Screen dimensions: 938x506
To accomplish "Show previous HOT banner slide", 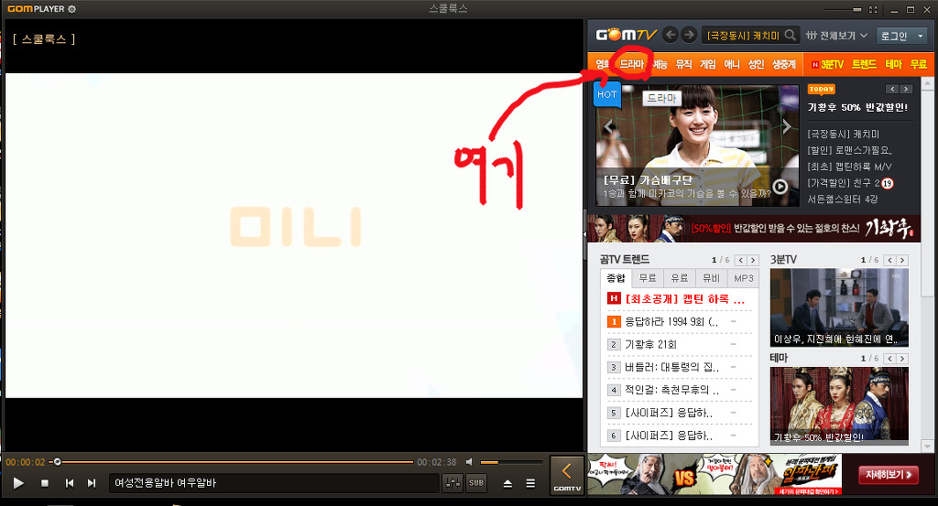I will point(608,126).
